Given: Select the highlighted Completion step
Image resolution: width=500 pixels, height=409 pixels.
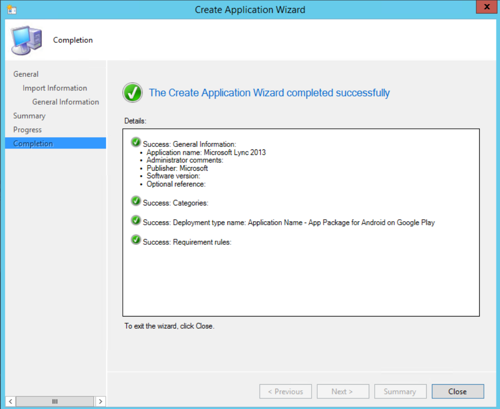Looking at the screenshot, I should tap(33, 144).
